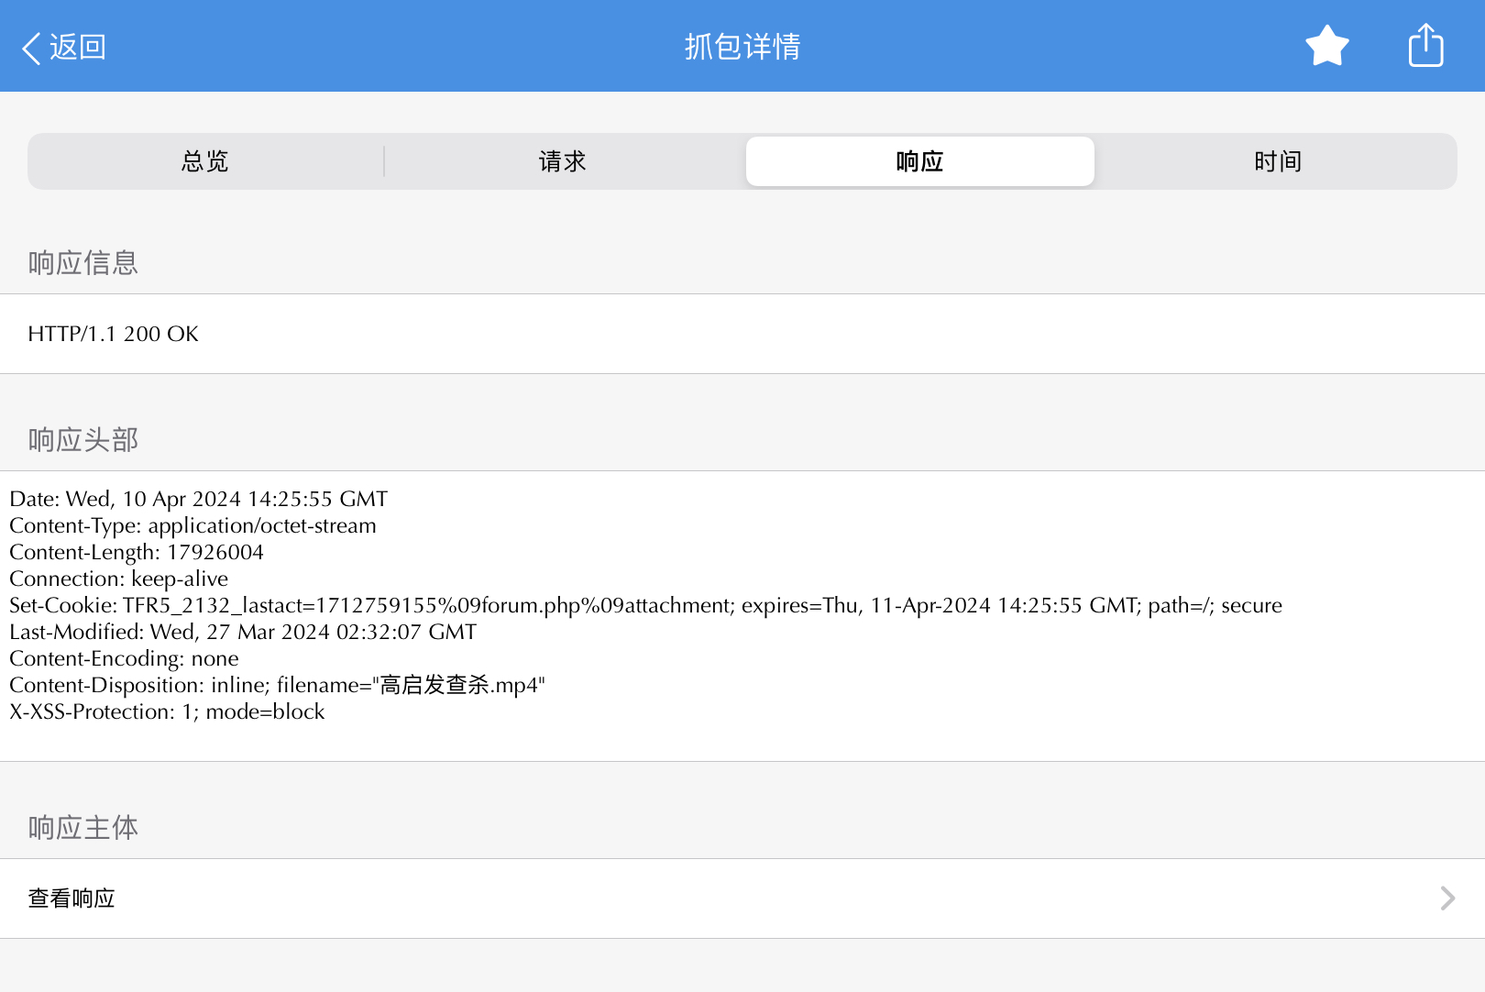Click the X-XSS-Protection header line
This screenshot has height=992, width=1485.
point(167,711)
